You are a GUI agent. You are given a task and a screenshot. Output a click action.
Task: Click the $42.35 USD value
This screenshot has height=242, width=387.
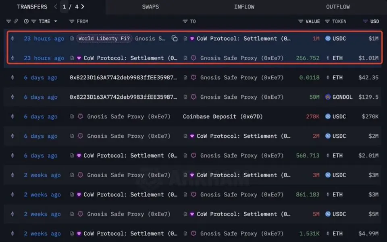tap(368, 77)
